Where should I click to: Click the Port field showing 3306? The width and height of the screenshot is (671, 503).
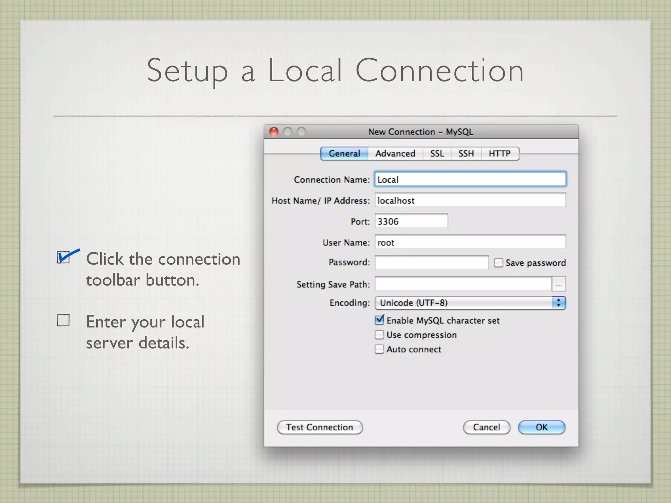[411, 221]
